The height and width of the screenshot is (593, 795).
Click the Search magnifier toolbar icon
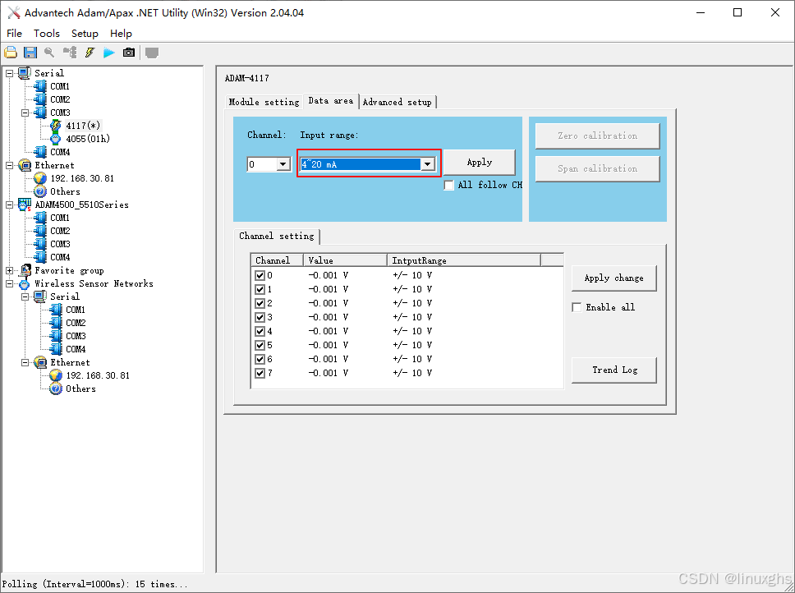(x=49, y=53)
